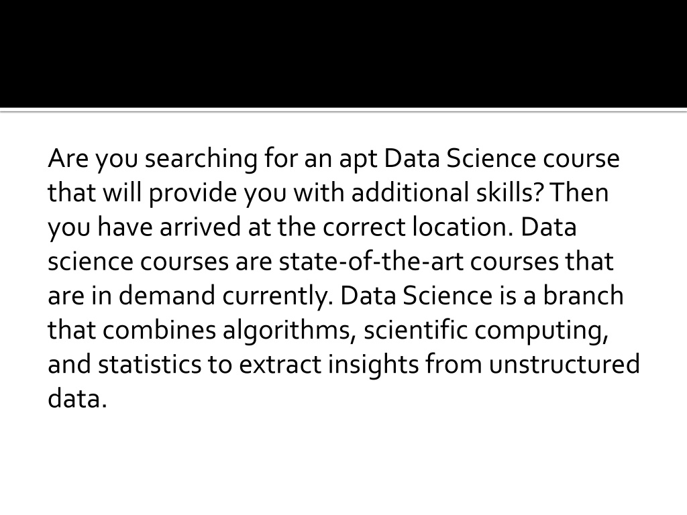Click the word "combines"

(159, 330)
